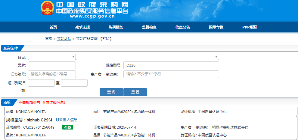Reset the form with 重置 button
Screen dimensions: 298x140
click(x=135, y=92)
